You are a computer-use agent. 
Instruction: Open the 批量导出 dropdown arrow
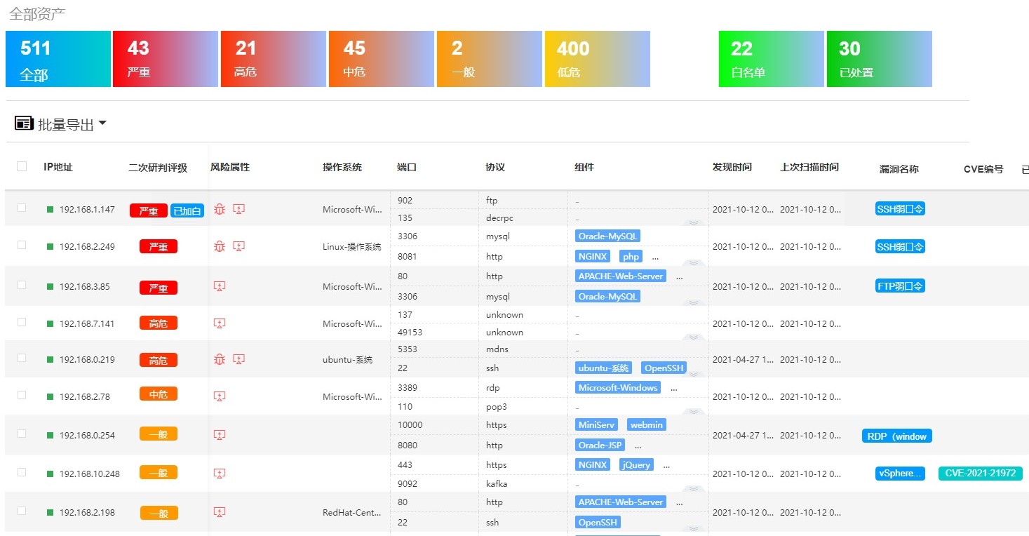point(102,123)
